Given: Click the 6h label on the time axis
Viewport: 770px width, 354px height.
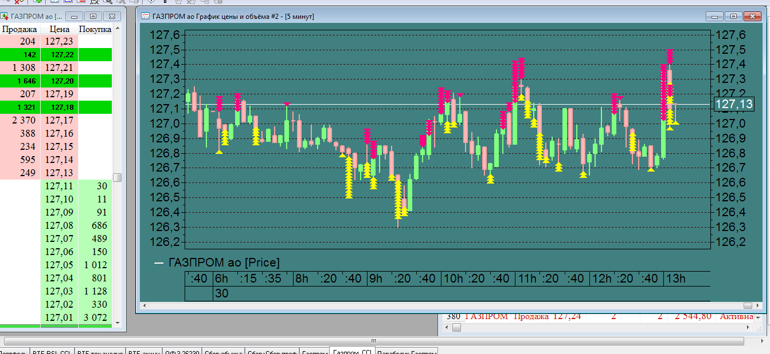Looking at the screenshot, I should (221, 279).
